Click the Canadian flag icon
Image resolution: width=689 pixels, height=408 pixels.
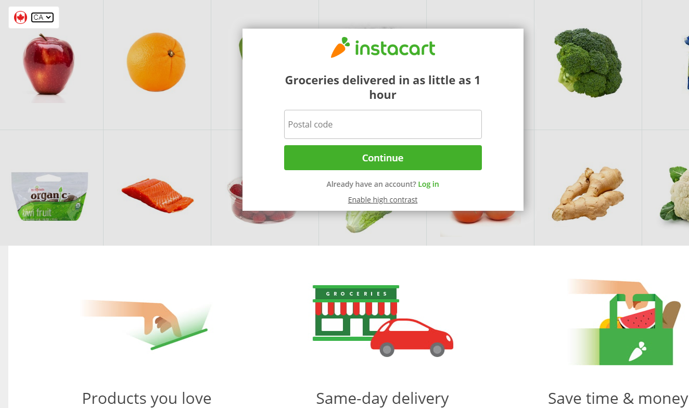20,17
